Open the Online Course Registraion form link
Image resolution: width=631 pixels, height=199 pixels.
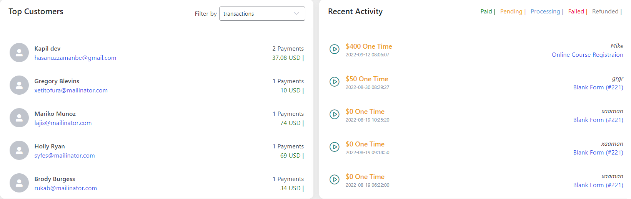587,55
